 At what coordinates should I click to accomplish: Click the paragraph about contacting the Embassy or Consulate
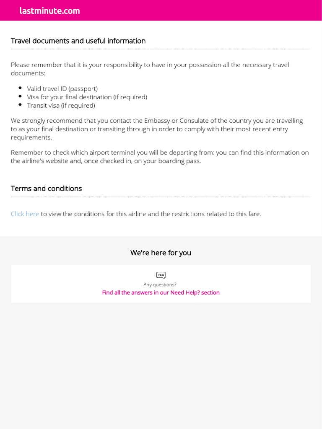click(157, 129)
